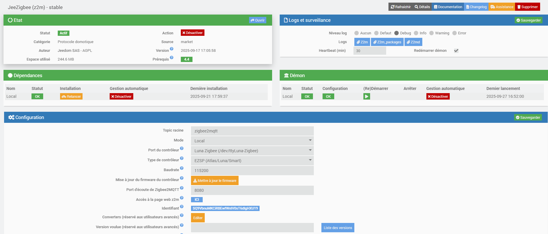Click the Démon Configuration OK badge
Screen dimensions: 548x234
328,96
